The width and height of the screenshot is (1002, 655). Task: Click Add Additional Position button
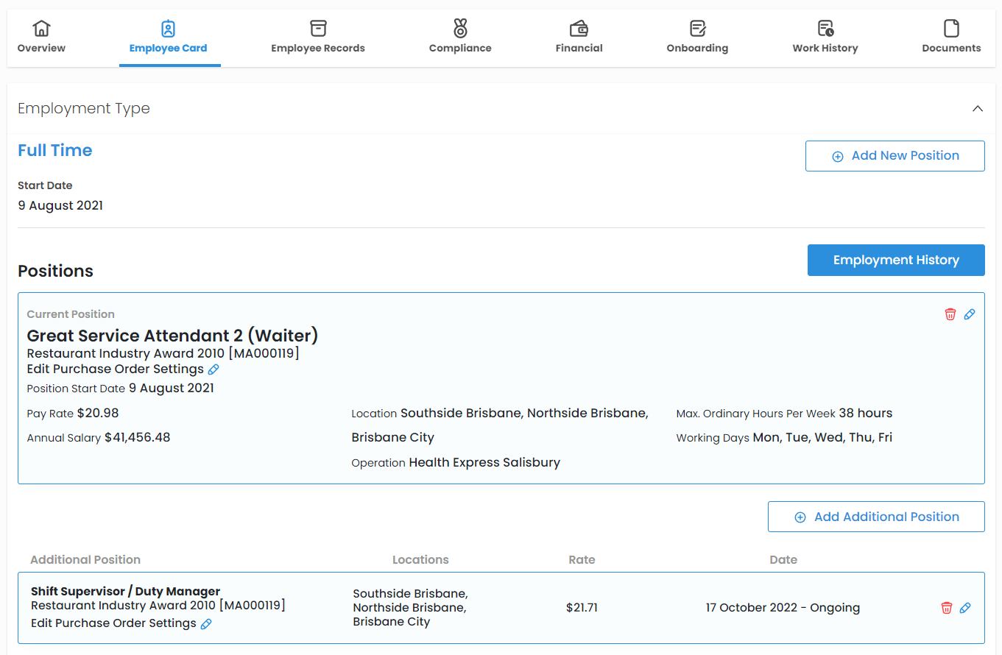(x=875, y=517)
